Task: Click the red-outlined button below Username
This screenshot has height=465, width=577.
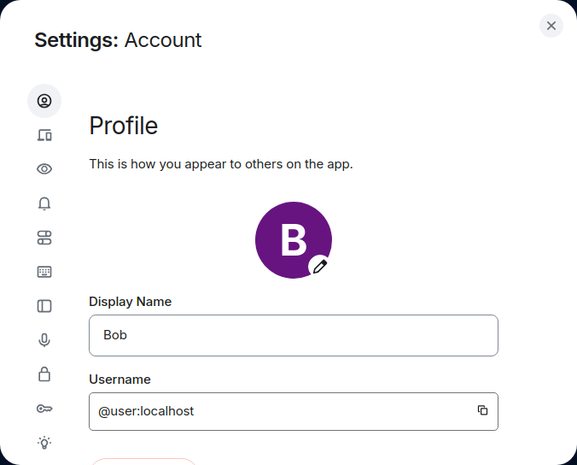Action: click(x=143, y=461)
